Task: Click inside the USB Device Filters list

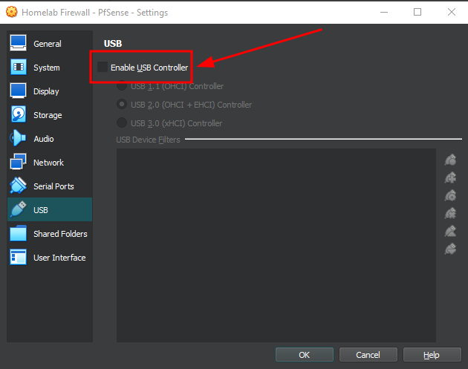Action: (276, 245)
